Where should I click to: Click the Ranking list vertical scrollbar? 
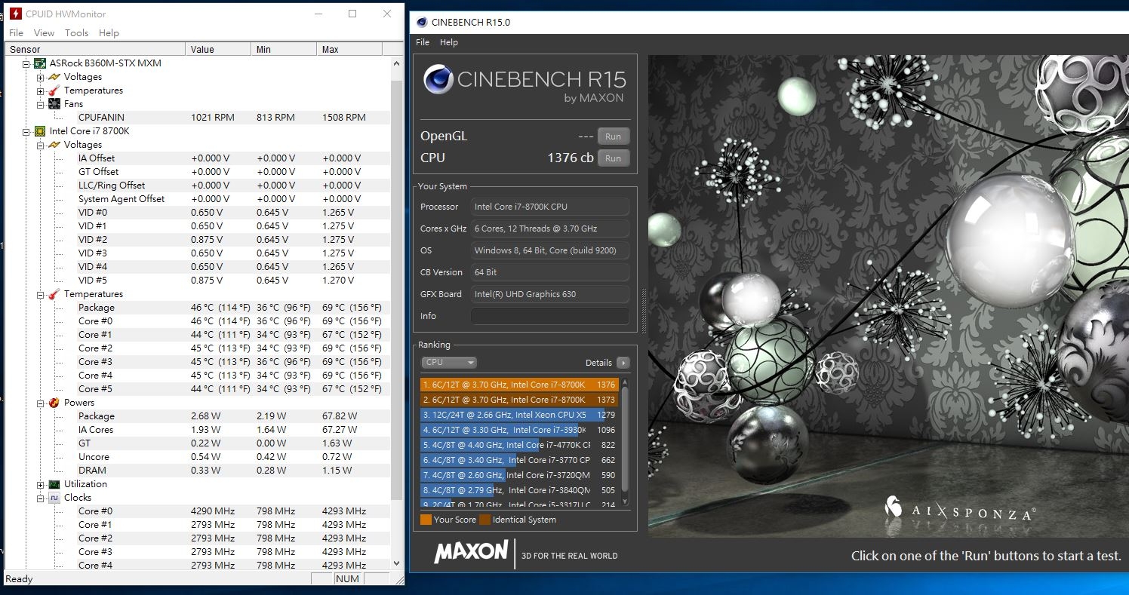624,441
